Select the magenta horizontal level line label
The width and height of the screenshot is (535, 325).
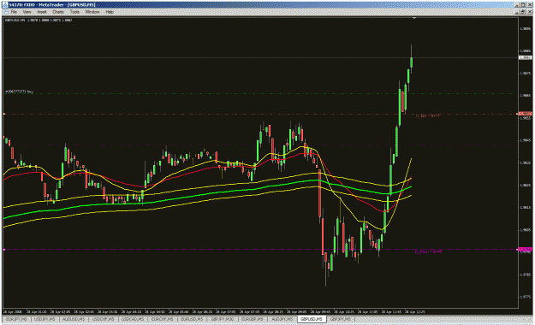click(428, 251)
